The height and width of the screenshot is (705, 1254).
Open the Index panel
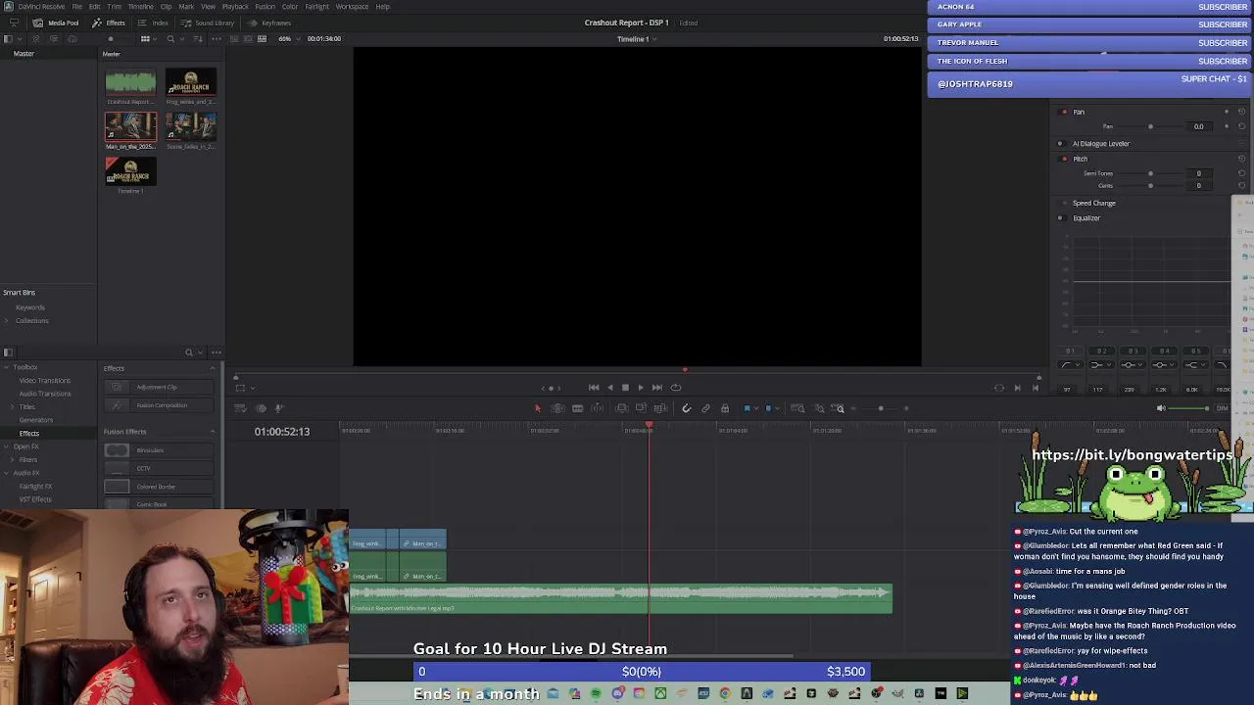[x=154, y=23]
